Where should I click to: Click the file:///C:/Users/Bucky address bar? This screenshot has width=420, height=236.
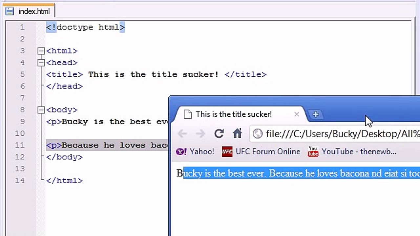335,134
